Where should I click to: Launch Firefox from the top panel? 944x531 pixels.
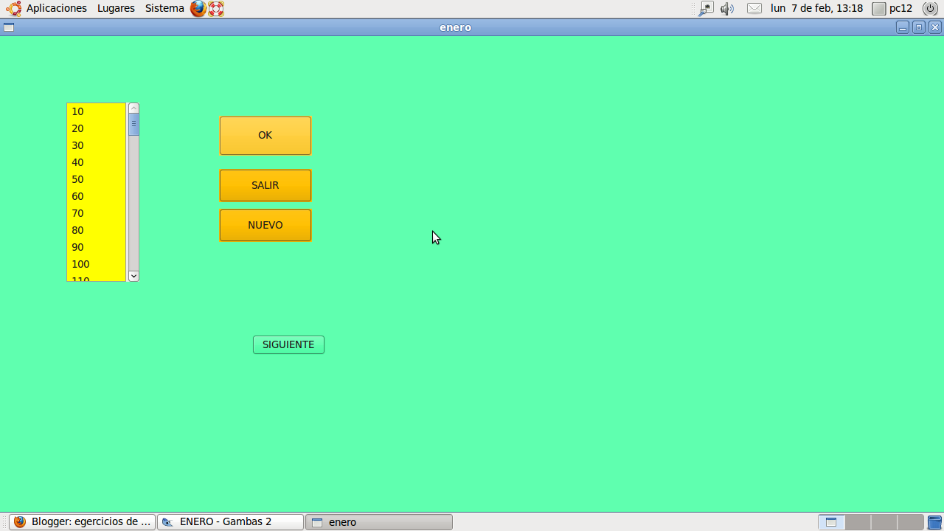[198, 9]
